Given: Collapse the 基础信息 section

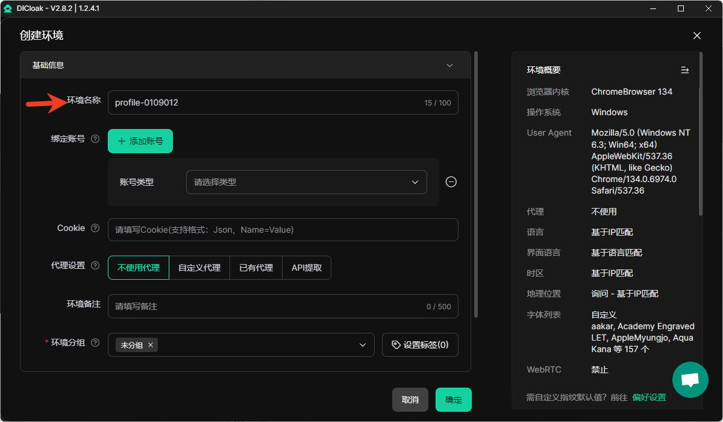Looking at the screenshot, I should 449,65.
